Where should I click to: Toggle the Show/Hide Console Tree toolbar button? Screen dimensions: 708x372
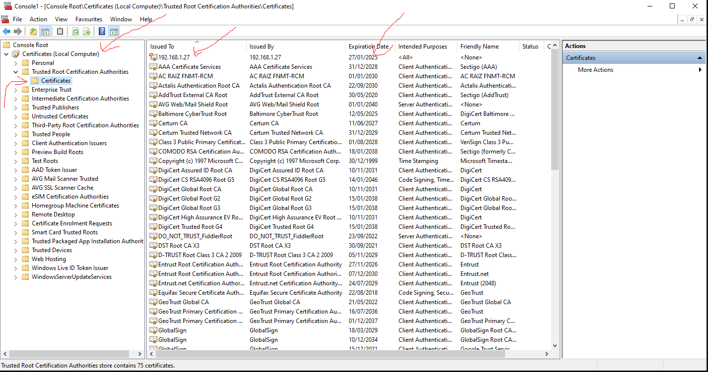(x=45, y=32)
